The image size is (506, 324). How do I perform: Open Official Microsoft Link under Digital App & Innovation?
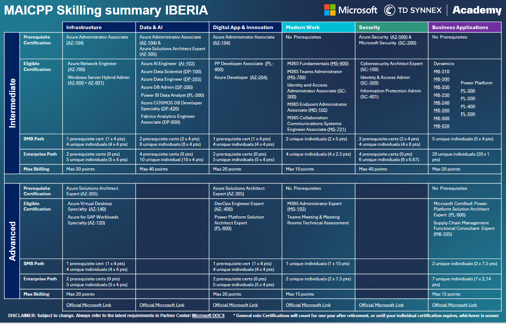pos(236,305)
